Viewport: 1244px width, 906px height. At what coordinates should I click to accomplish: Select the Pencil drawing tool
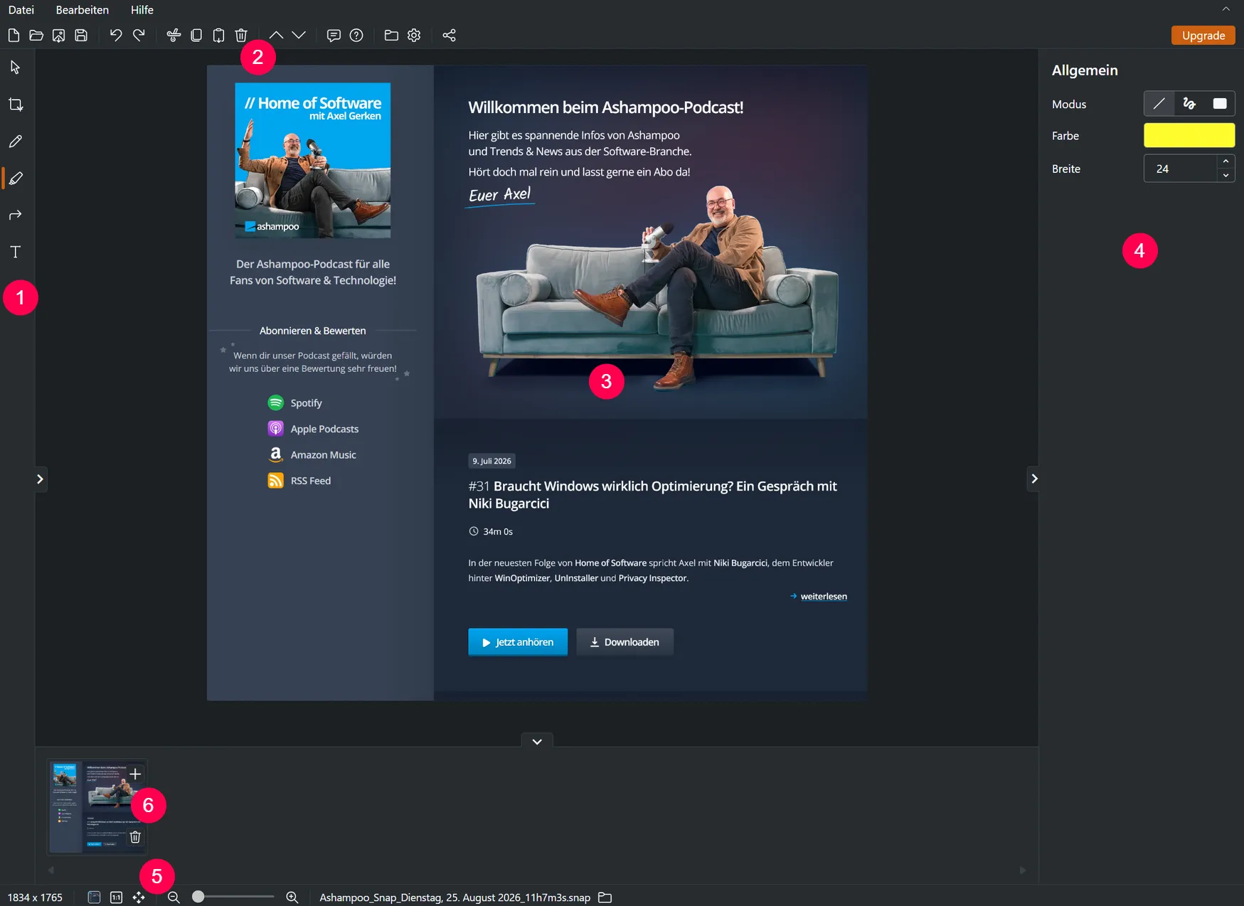16,142
